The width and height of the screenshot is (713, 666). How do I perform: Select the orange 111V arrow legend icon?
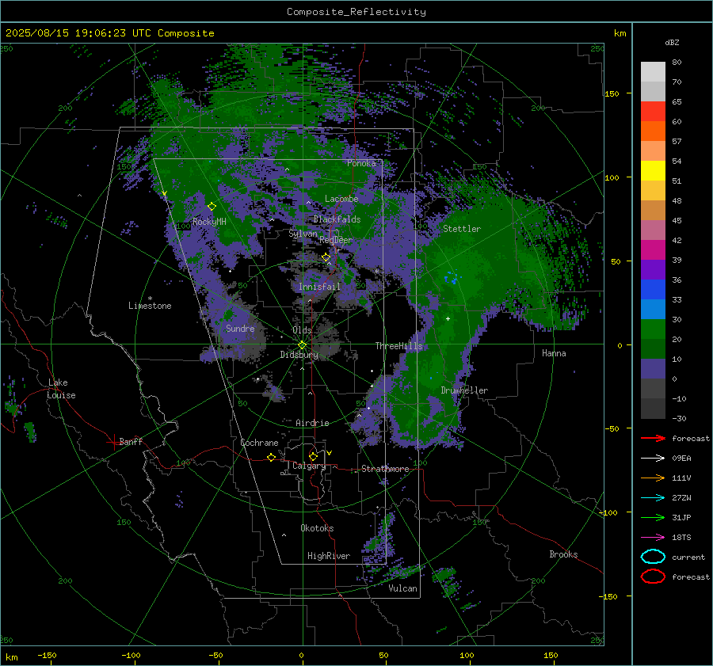pyautogui.click(x=653, y=478)
